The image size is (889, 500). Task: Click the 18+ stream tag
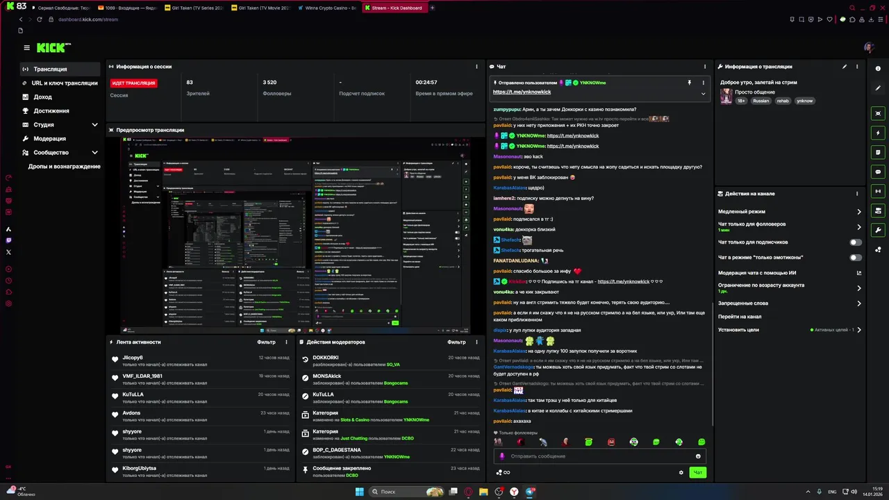tap(741, 101)
